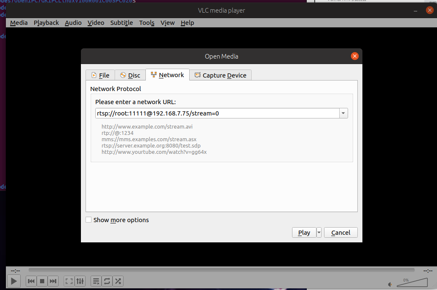This screenshot has height=290, width=437.
Task: Switch to the File tab
Action: pyautogui.click(x=100, y=75)
